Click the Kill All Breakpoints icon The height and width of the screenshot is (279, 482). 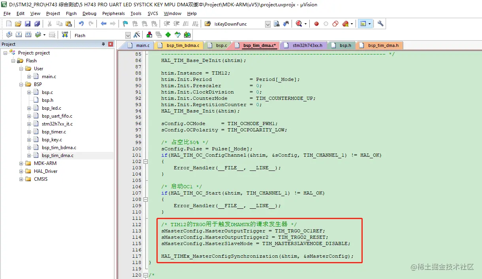346,24
